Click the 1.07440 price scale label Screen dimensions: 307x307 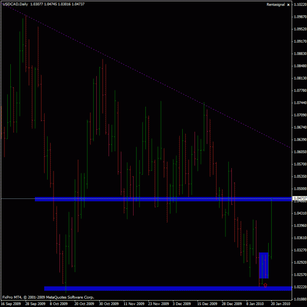tap(300, 103)
